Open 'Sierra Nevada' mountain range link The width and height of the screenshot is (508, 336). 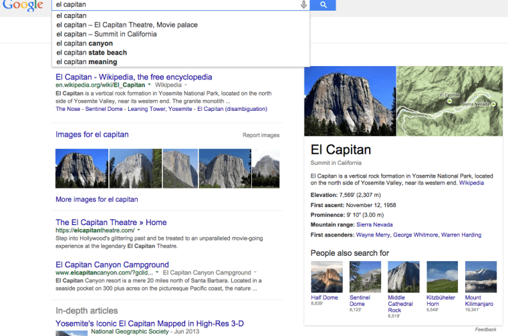[374, 224]
